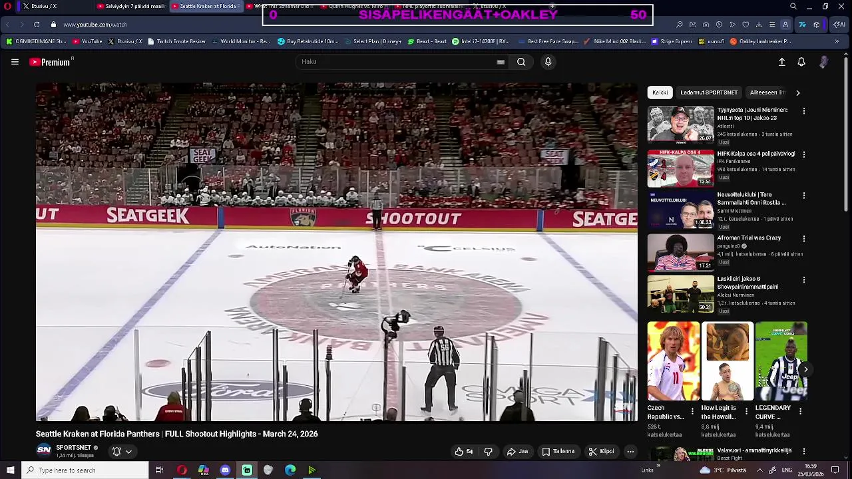
Task: Dislike the video
Action: coord(488,451)
